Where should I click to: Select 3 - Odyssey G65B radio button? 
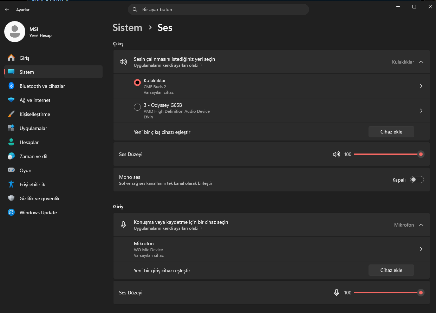[x=137, y=107]
